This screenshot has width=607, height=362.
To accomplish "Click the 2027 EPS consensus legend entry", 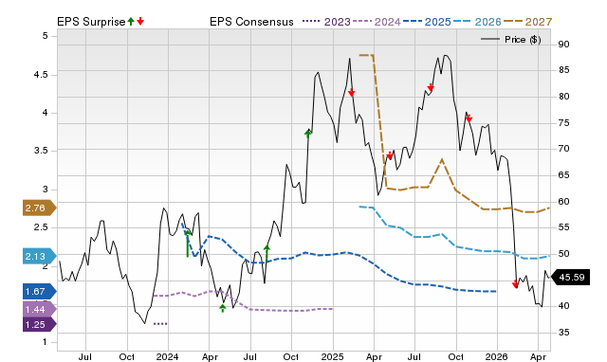I will [527, 22].
